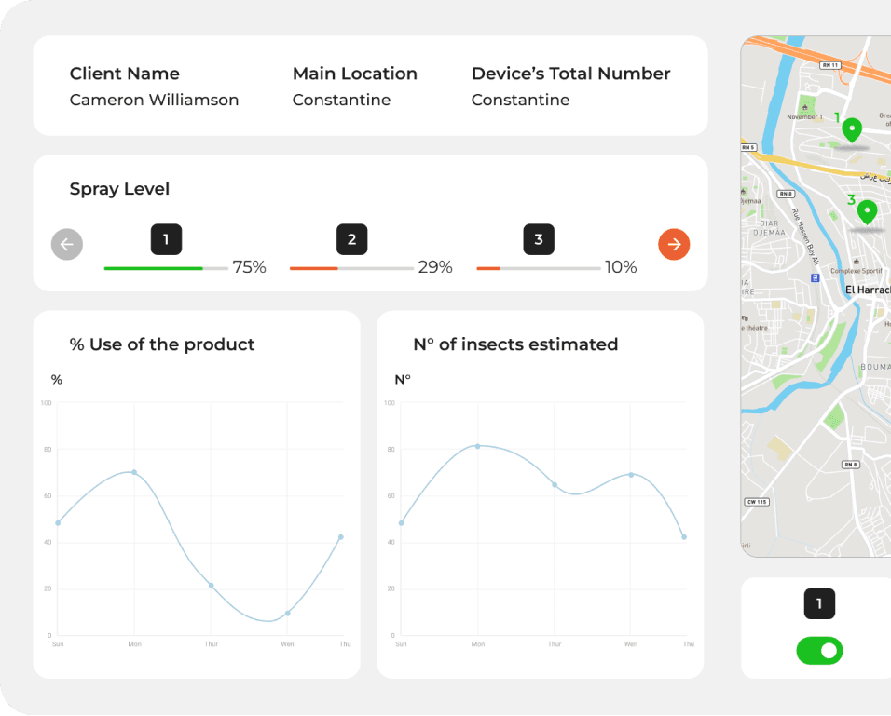Click Constantine under Main Location
The image size is (891, 716).
(341, 100)
